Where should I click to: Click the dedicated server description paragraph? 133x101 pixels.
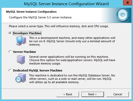[x=72, y=79]
